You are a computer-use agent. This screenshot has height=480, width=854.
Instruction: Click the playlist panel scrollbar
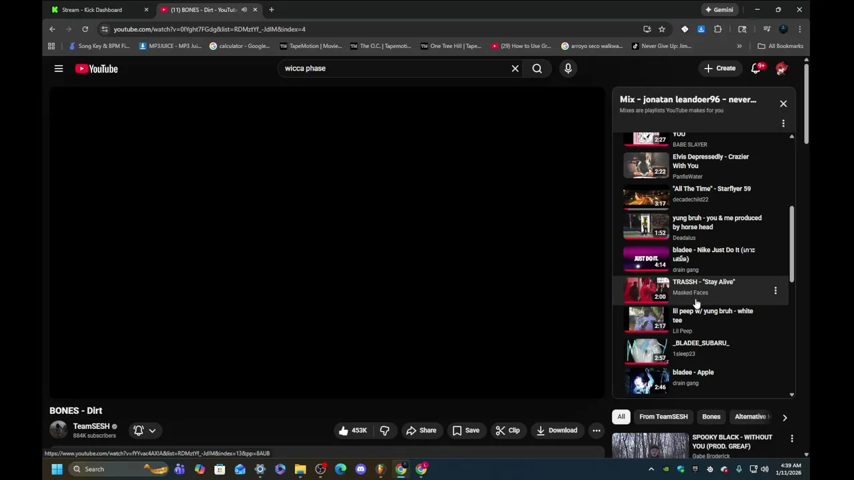pos(792,243)
